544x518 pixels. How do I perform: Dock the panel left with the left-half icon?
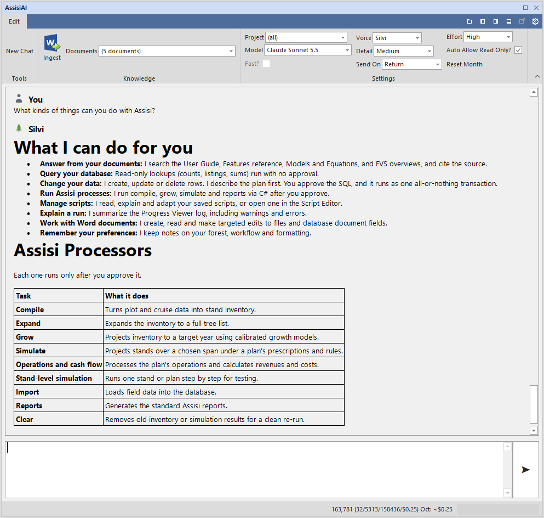tap(483, 21)
